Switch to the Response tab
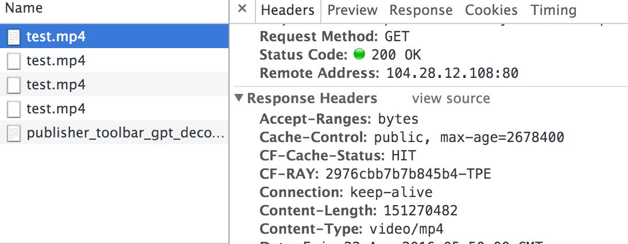The image size is (628, 244). pyautogui.click(x=421, y=10)
